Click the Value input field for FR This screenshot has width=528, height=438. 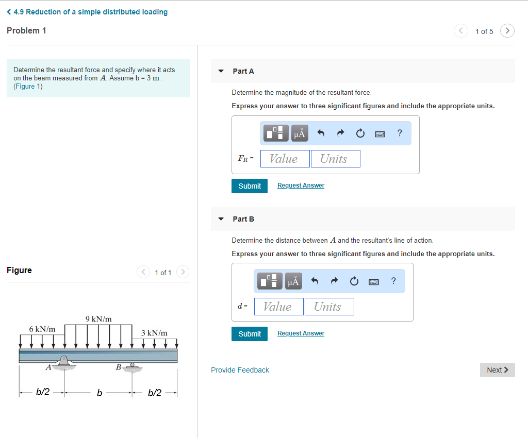pos(285,159)
